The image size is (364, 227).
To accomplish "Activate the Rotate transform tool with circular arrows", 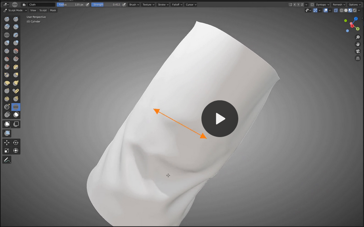I will click(16, 143).
